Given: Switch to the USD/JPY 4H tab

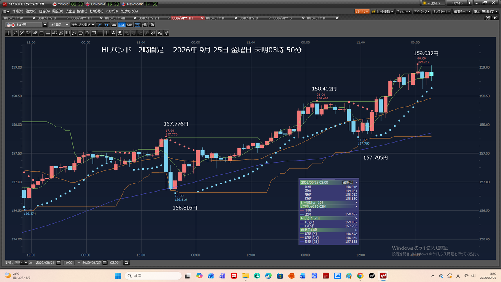Looking at the screenshot, I should (120, 18).
